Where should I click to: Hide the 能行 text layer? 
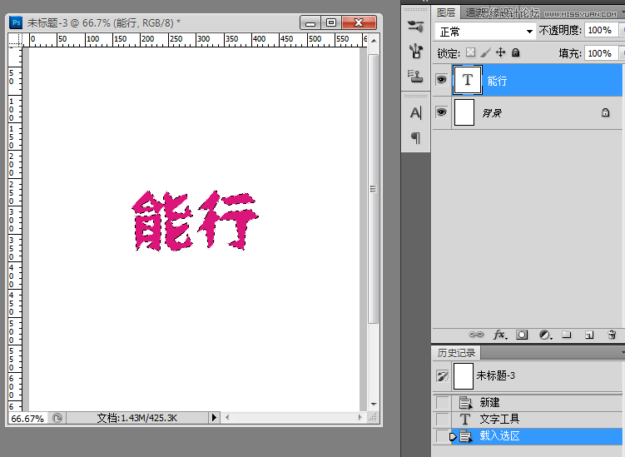click(441, 80)
